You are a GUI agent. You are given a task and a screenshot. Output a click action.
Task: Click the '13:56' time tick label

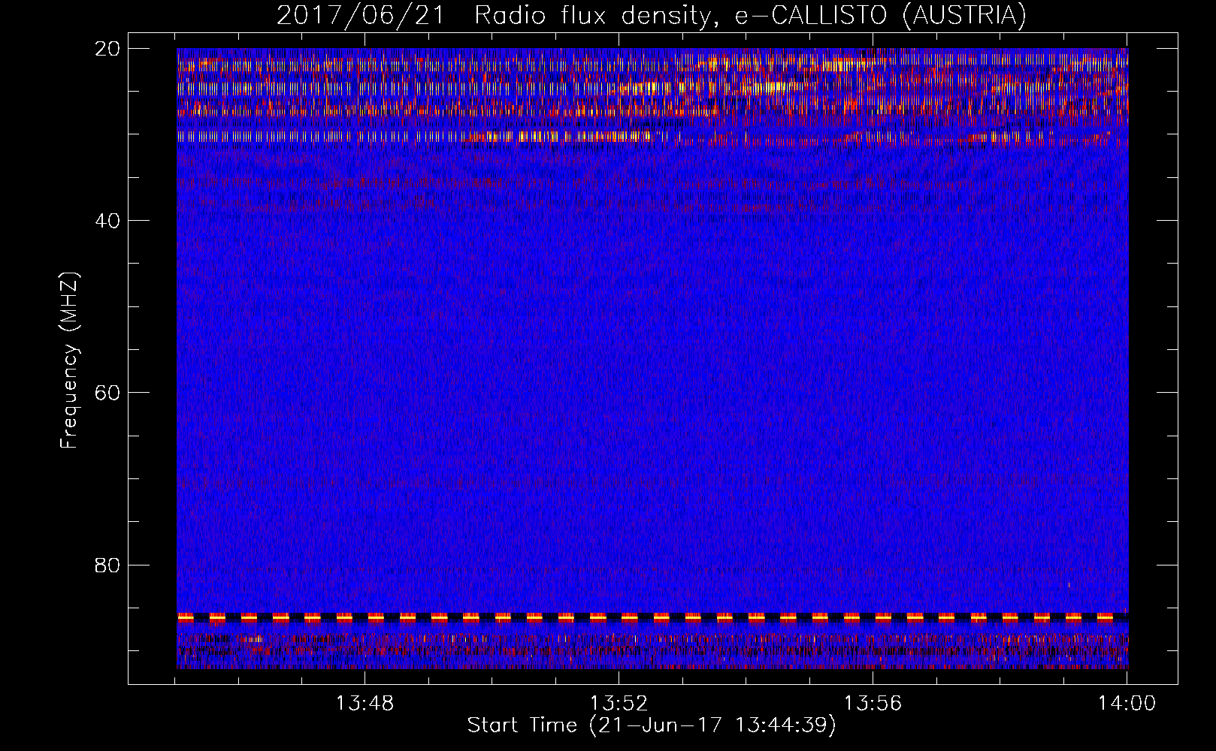pyautogui.click(x=873, y=704)
